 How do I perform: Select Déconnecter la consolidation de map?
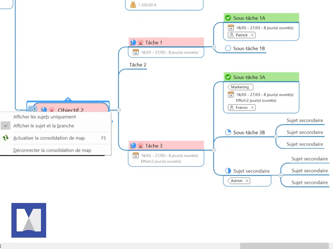pos(52,150)
